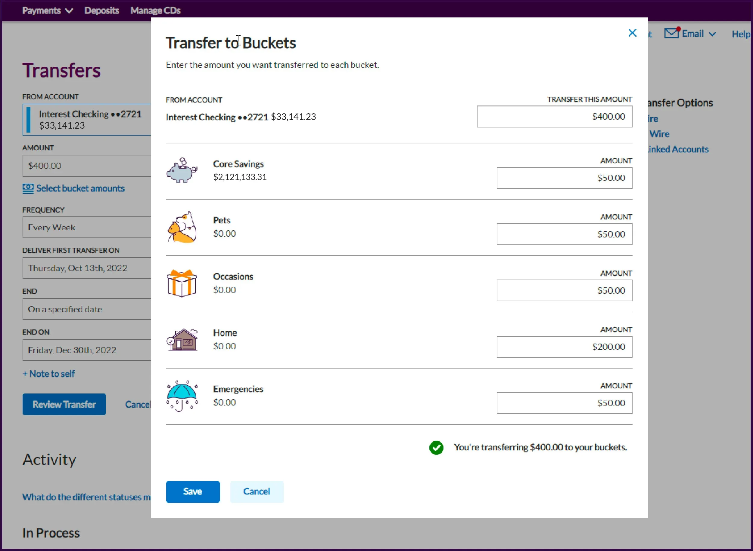Edit the Transfer This Amount field
The height and width of the screenshot is (551, 753).
pos(554,116)
